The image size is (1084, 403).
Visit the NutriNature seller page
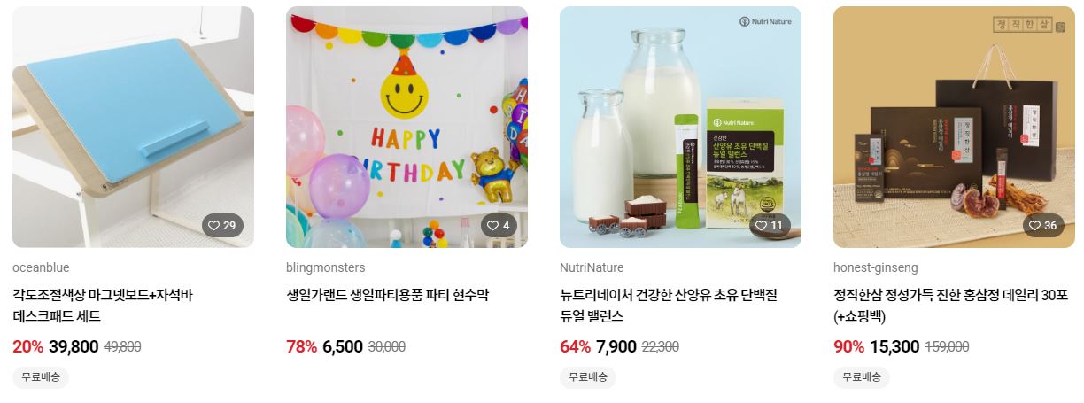592,267
